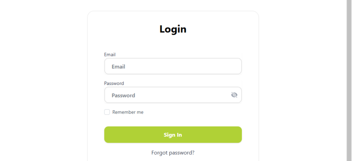
Task: Reveal hidden password characters via the eye-slash icon
Action: pyautogui.click(x=234, y=95)
